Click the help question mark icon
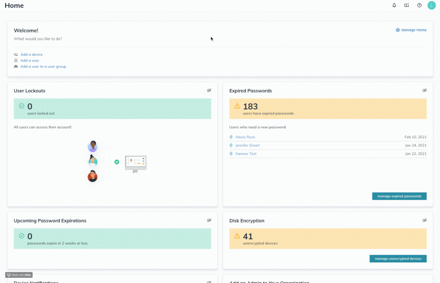 (419, 6)
